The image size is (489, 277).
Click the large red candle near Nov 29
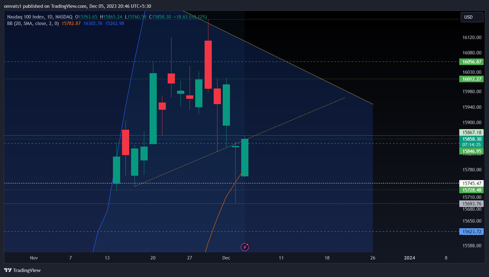click(208, 65)
